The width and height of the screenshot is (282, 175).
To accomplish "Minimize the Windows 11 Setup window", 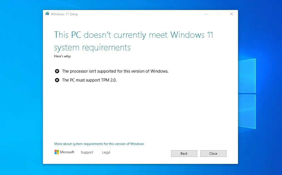I will pos(206,14).
